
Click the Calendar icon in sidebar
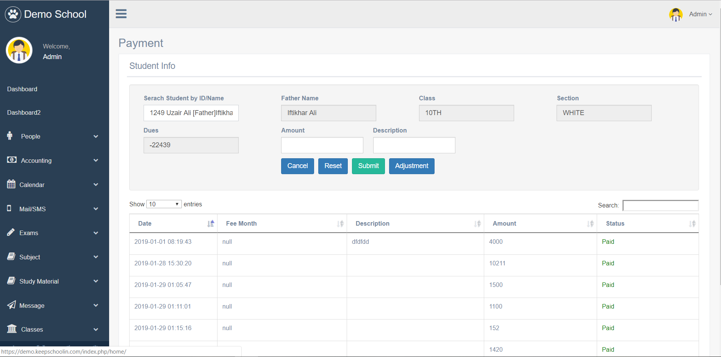pyautogui.click(x=11, y=184)
